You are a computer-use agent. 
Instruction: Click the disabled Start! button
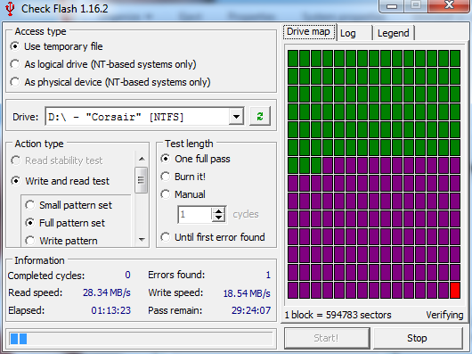[x=327, y=338]
